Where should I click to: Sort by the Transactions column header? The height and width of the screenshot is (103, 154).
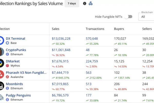coord(95,29)
